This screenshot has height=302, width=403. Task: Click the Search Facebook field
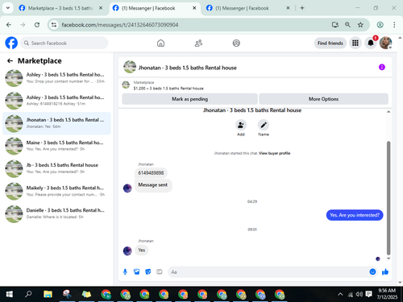pos(64,43)
